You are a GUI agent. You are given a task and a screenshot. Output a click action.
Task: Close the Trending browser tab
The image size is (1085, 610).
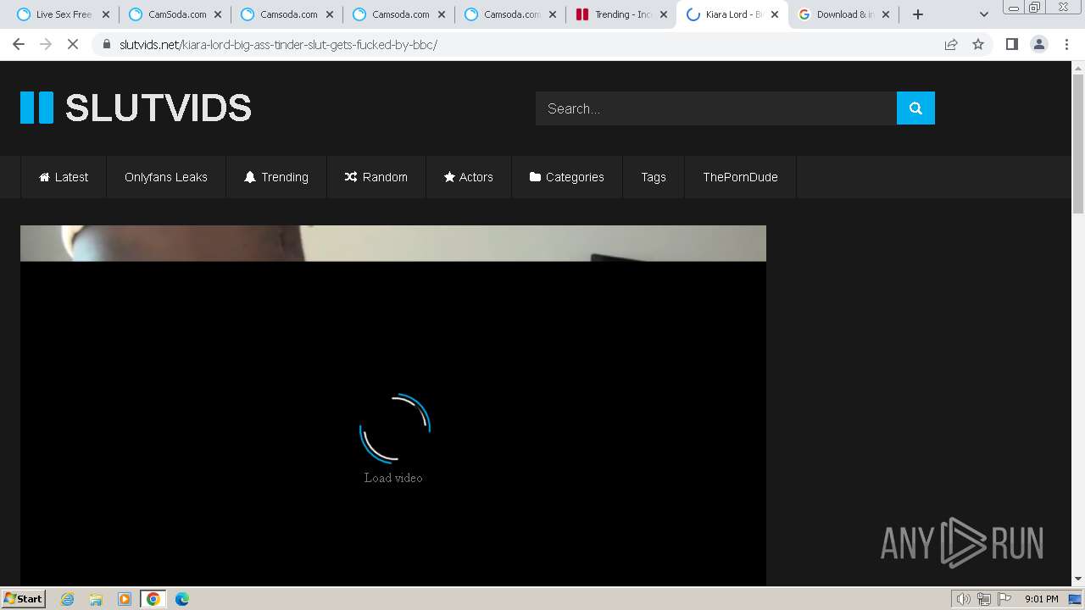[x=664, y=14]
